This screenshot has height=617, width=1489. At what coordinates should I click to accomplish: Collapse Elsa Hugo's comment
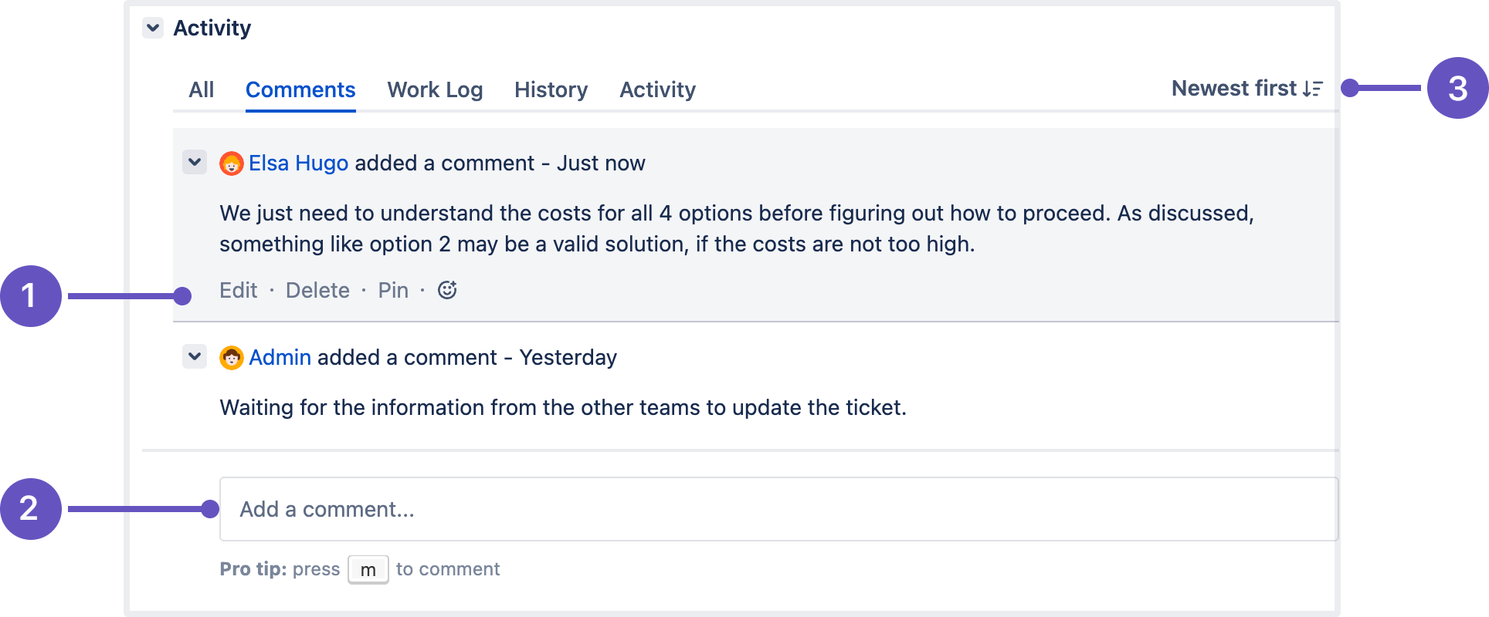(x=195, y=163)
